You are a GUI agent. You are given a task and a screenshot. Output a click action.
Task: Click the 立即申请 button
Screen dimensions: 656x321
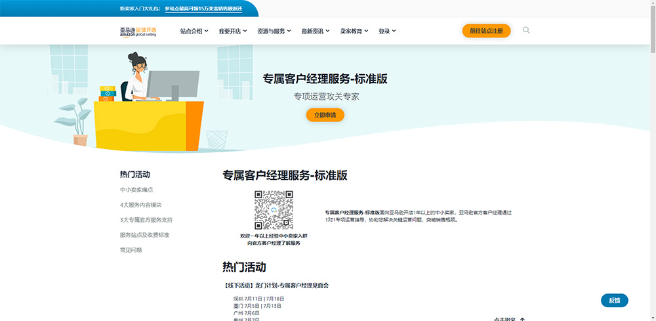coord(325,115)
